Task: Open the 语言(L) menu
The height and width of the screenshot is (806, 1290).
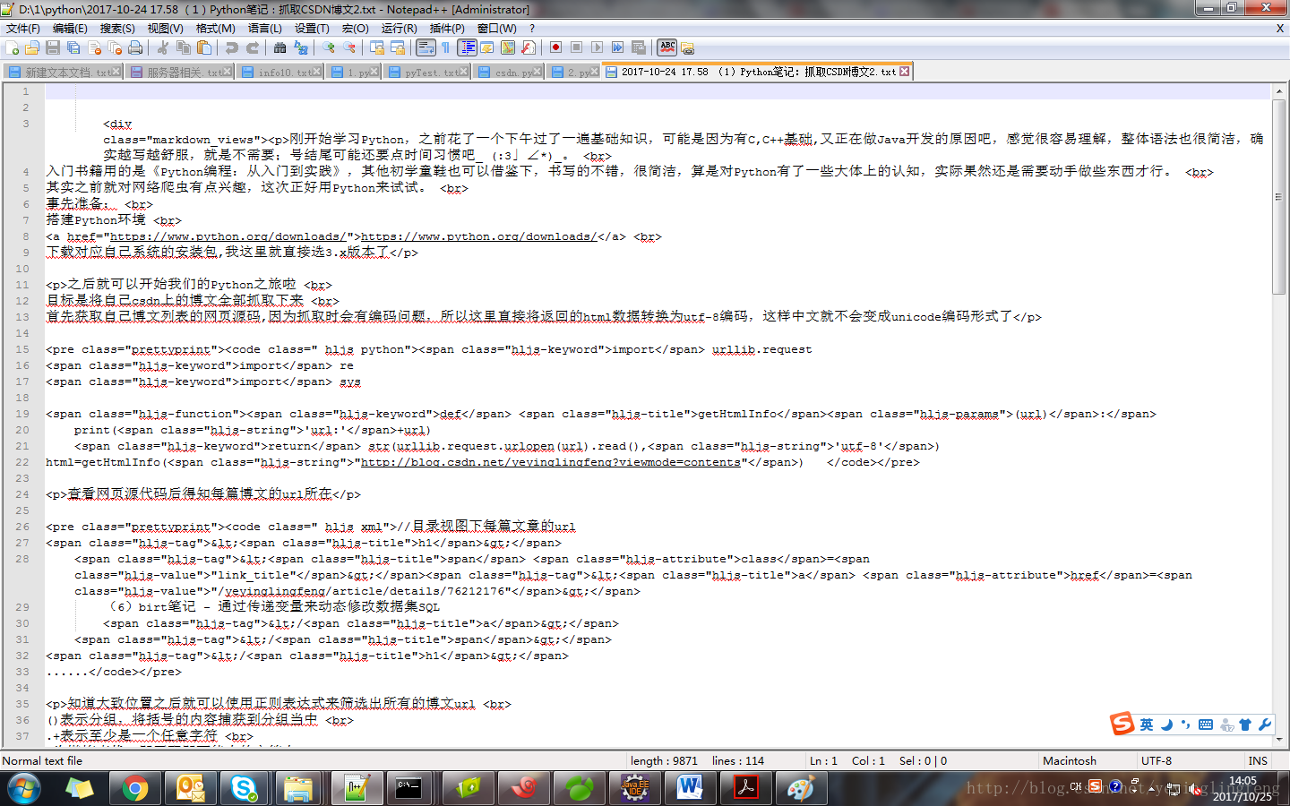Action: pos(264,29)
